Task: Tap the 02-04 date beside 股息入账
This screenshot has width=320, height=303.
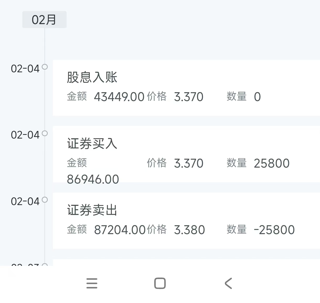Action: coord(25,69)
